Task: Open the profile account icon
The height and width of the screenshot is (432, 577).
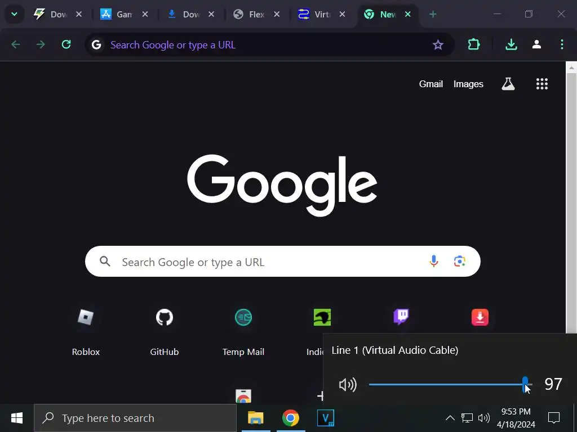Action: point(536,45)
